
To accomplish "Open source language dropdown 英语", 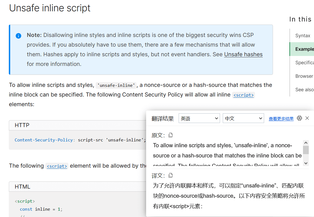I will 199,118.
